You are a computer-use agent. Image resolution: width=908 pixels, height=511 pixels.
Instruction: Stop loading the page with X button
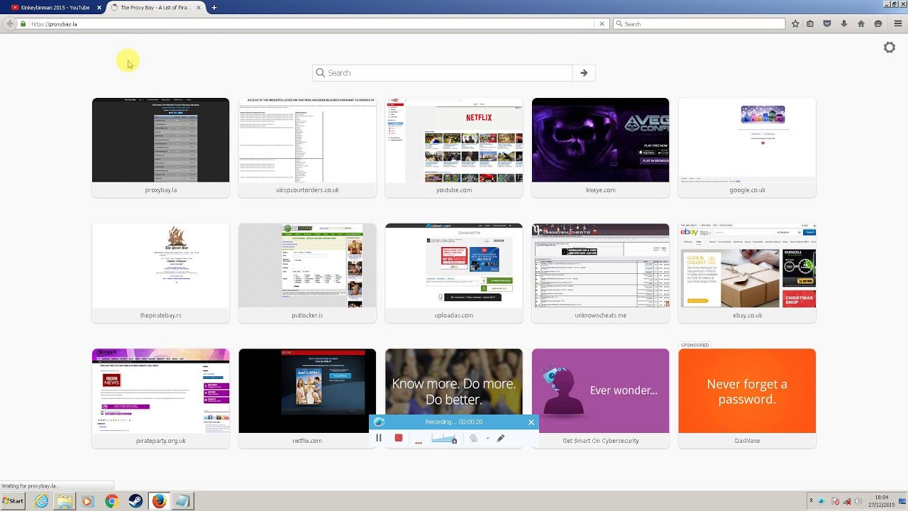[x=602, y=23]
